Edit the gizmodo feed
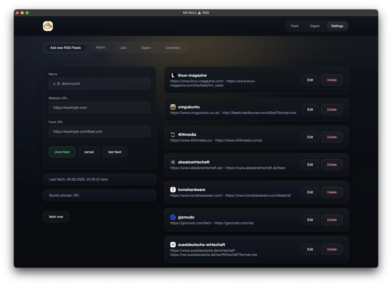 (310, 220)
